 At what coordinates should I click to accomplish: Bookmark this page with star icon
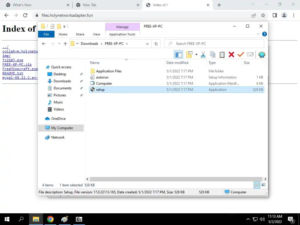pyautogui.click(x=263, y=15)
